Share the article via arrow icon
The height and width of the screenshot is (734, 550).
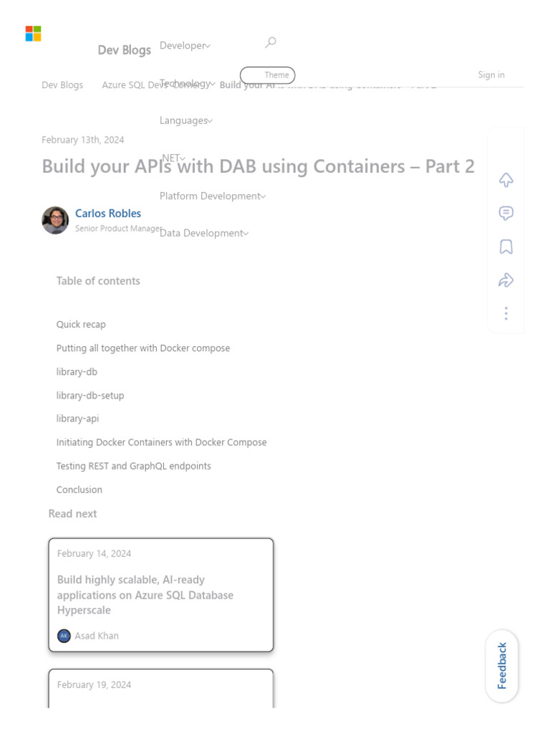click(x=506, y=280)
